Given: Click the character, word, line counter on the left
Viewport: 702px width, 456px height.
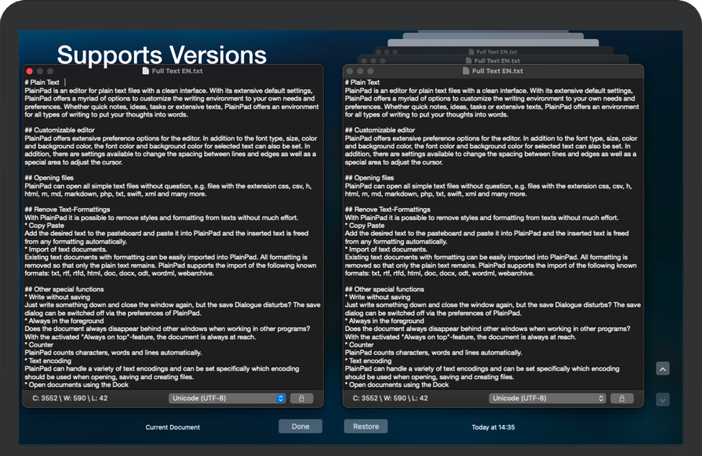Looking at the screenshot, I should pyautogui.click(x=70, y=398).
